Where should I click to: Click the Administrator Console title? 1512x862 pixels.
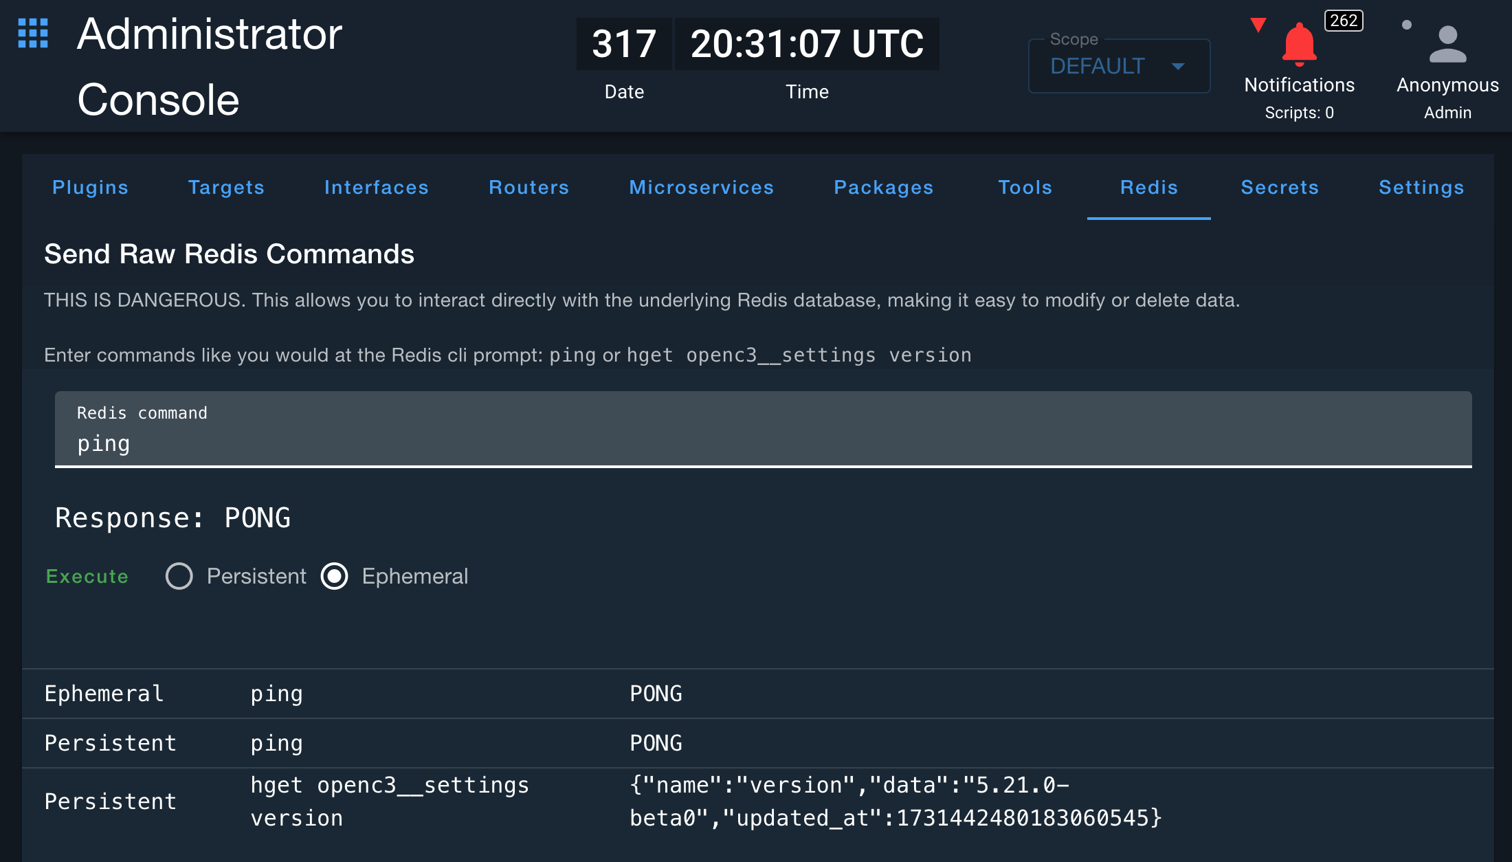pos(210,67)
